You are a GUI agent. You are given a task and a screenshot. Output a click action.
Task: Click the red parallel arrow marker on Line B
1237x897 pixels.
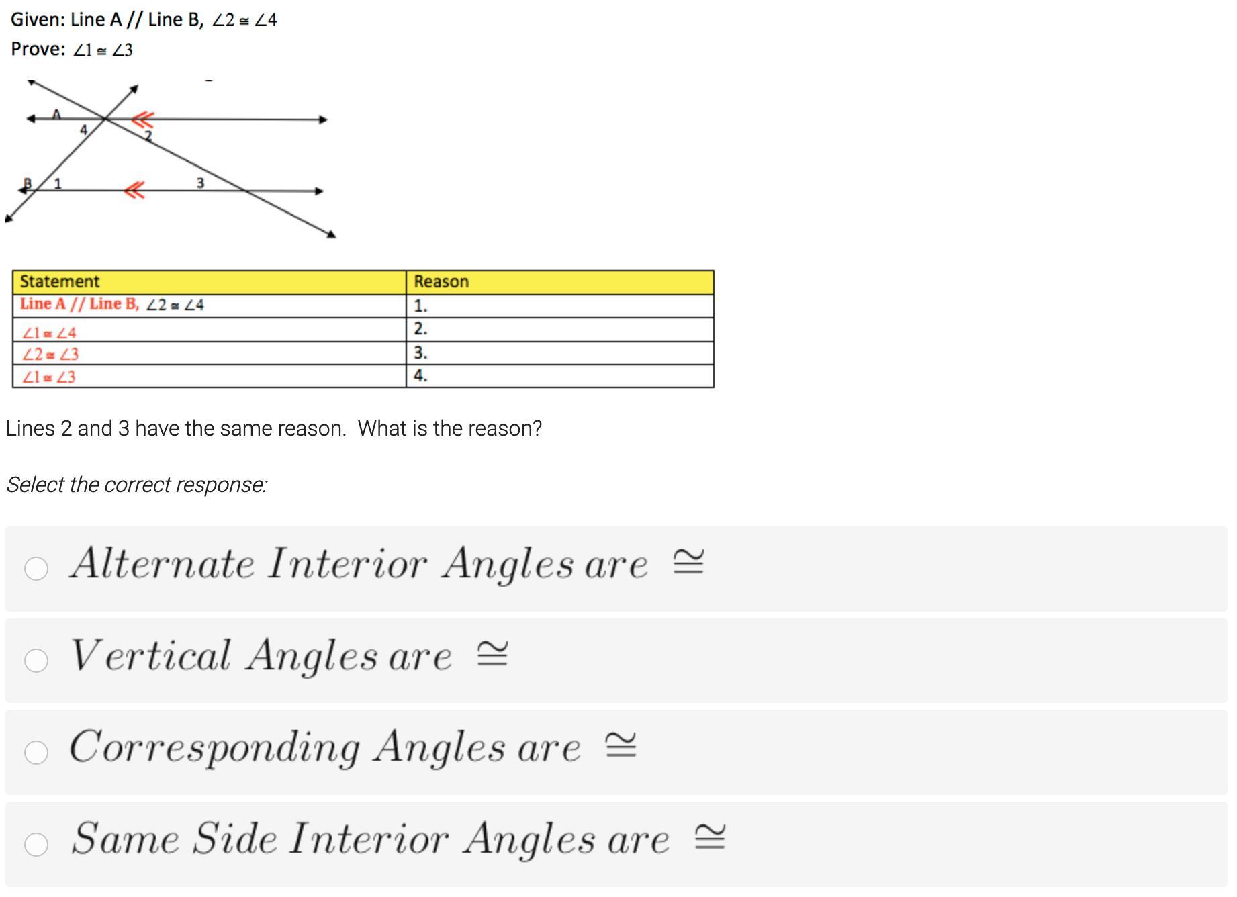(134, 191)
